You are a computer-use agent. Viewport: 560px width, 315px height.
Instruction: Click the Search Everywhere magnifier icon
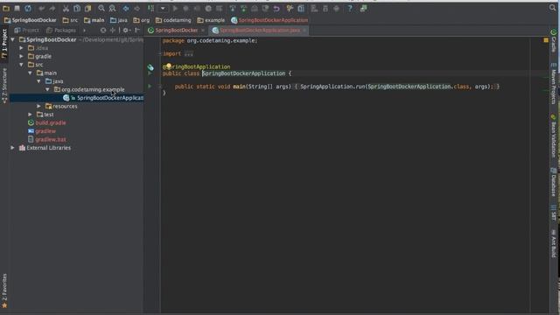pos(552,8)
